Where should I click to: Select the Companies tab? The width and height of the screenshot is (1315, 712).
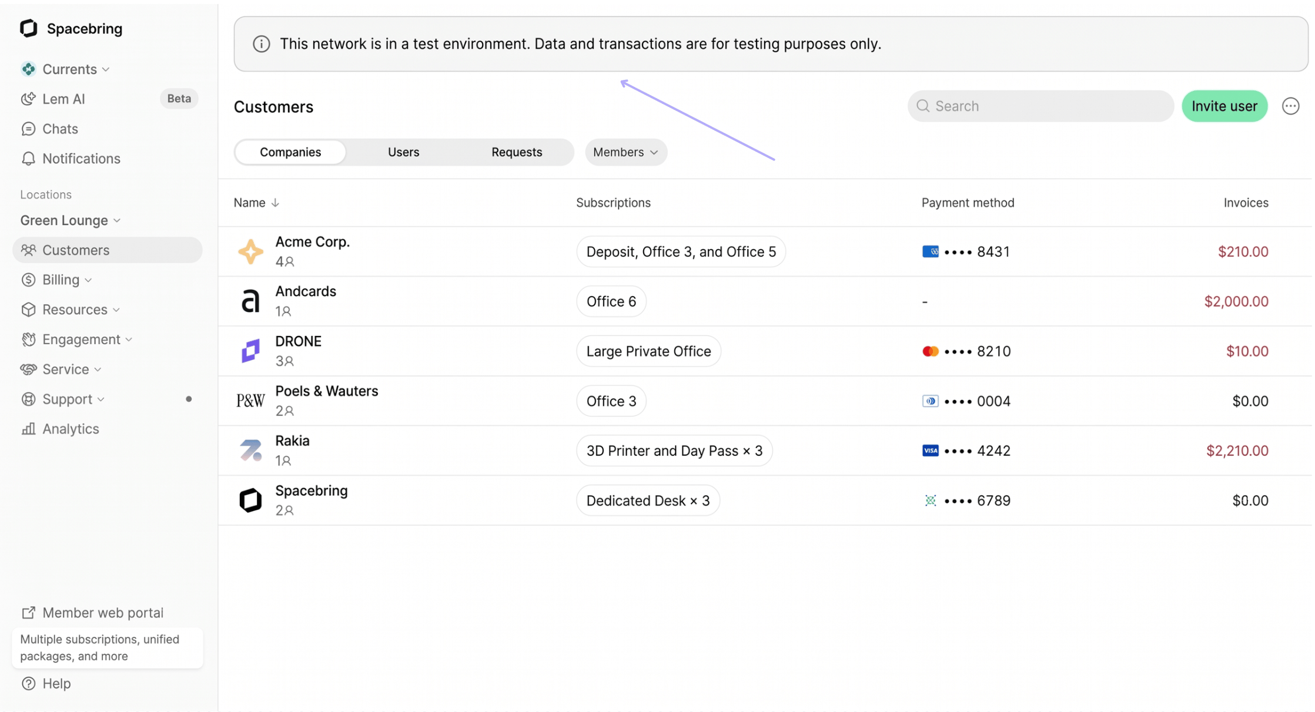pos(290,152)
